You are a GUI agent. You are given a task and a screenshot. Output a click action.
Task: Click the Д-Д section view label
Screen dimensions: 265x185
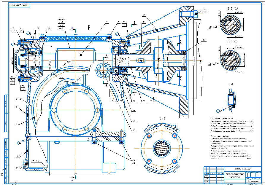tap(231, 9)
